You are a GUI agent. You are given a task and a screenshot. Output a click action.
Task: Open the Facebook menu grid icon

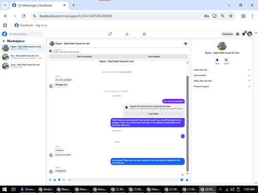[237, 34]
